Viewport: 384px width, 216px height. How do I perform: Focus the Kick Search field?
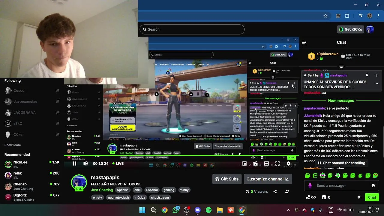coord(192,29)
